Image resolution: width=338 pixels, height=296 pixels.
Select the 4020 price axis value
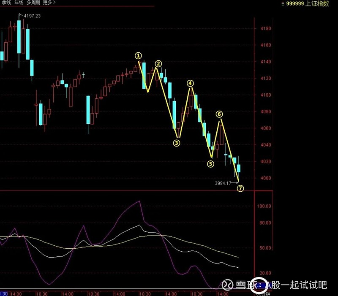266,161
